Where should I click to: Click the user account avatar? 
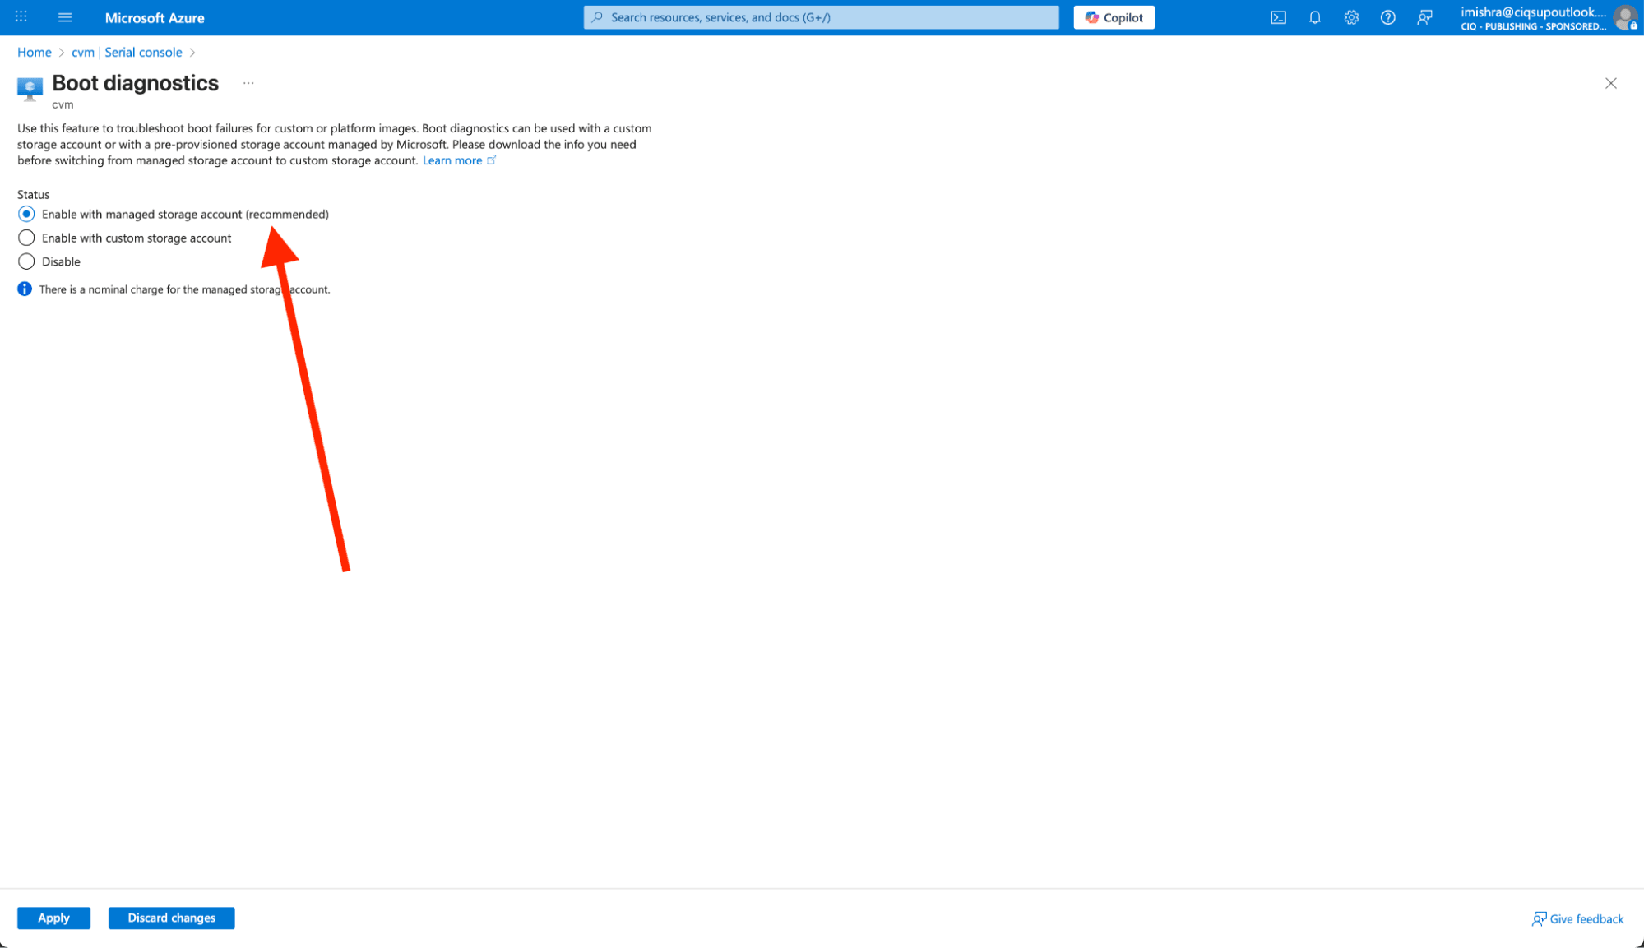[x=1624, y=17]
